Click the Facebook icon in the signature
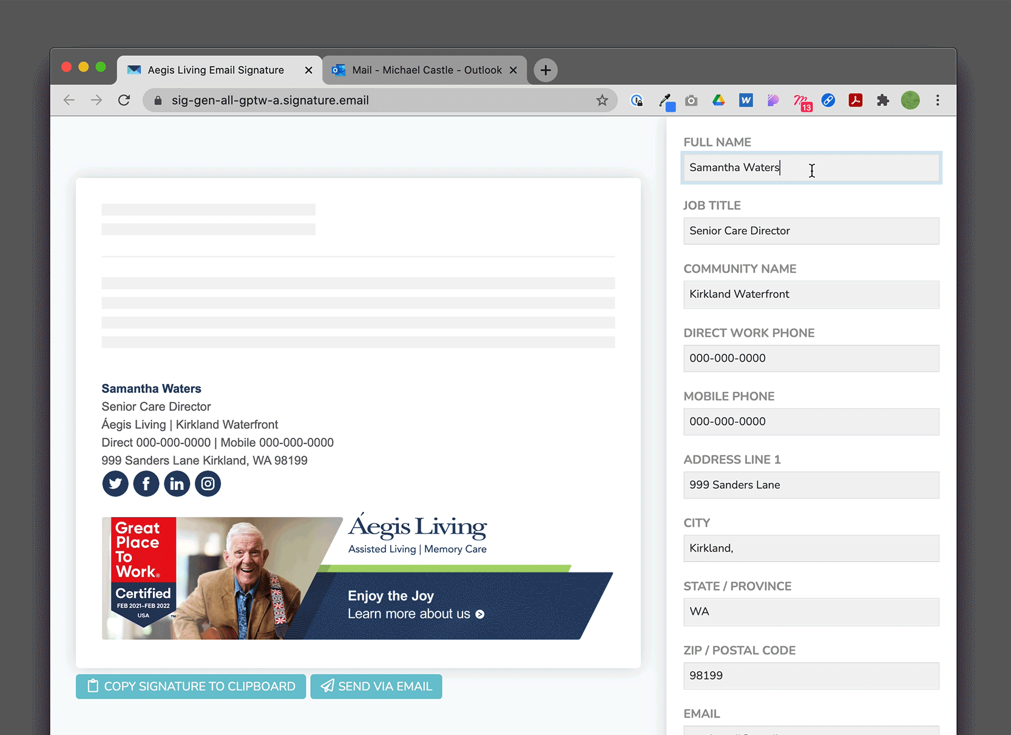1011x735 pixels. (146, 483)
